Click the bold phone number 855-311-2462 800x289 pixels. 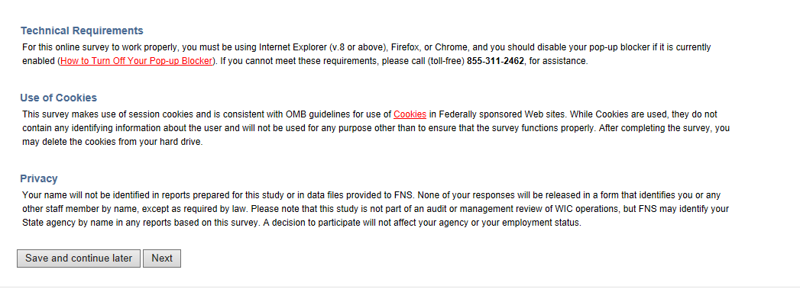coord(495,61)
